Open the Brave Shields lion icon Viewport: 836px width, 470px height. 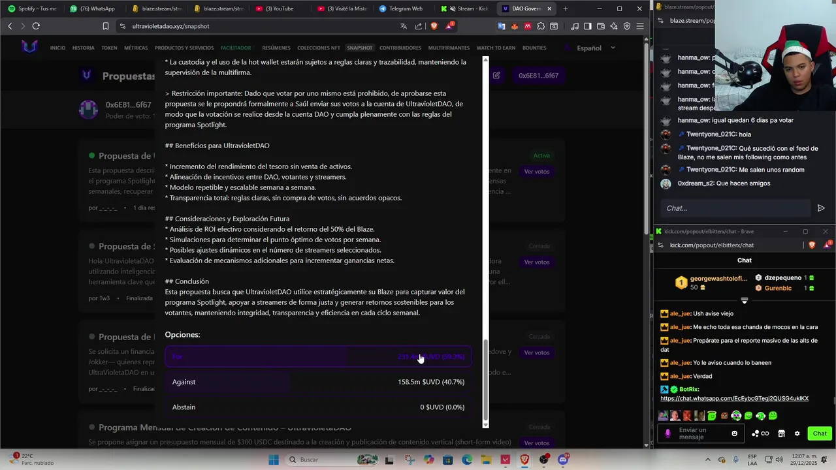click(x=434, y=26)
